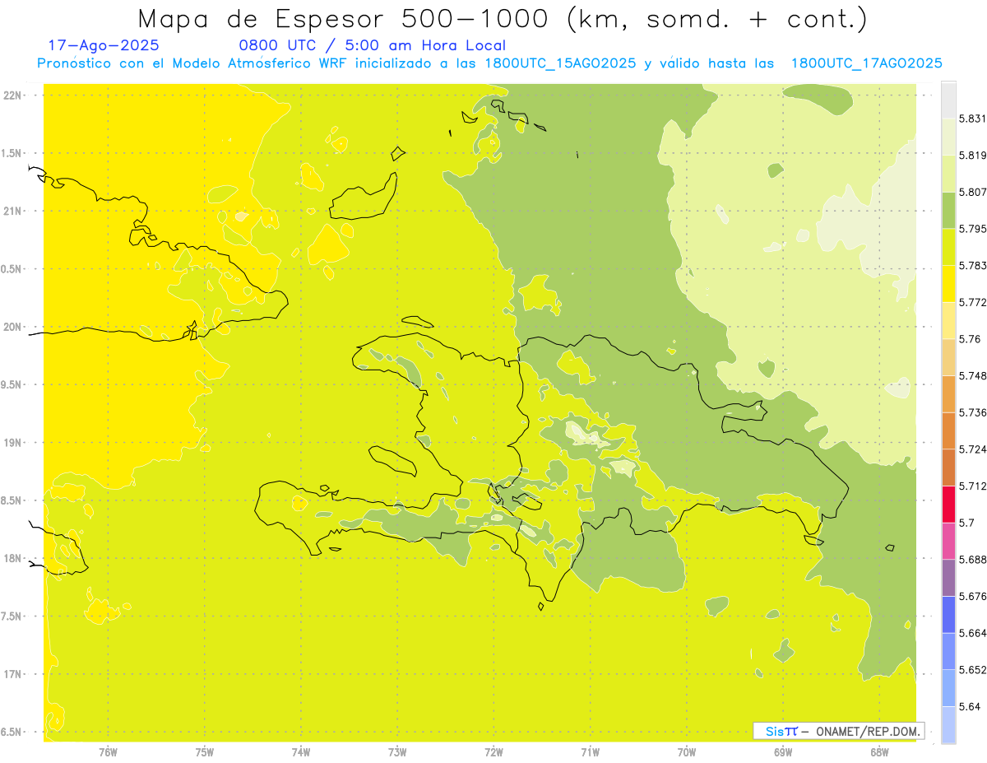Click legend value 5.688
This screenshot has width=987, height=763.
972,560
